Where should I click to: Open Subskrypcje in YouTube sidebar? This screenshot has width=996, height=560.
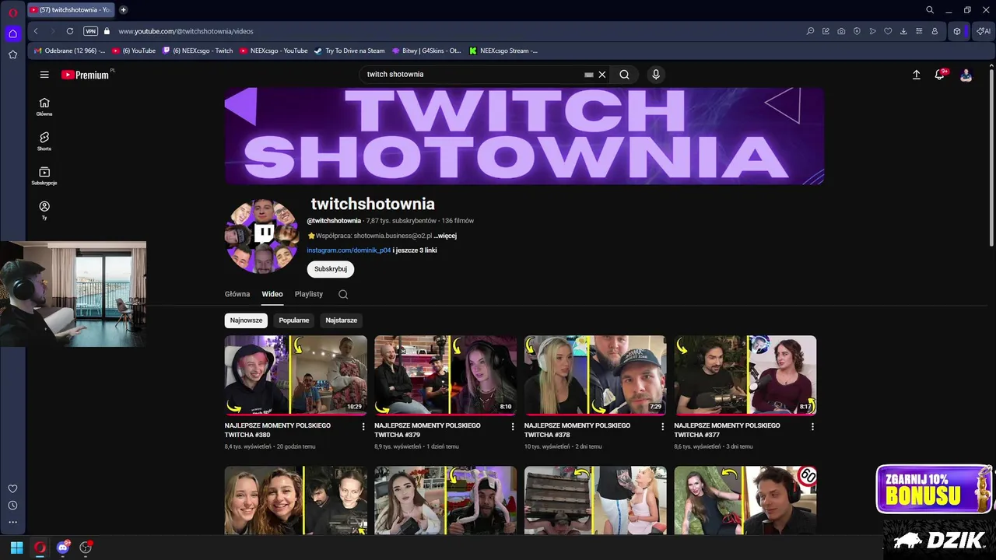coord(44,177)
